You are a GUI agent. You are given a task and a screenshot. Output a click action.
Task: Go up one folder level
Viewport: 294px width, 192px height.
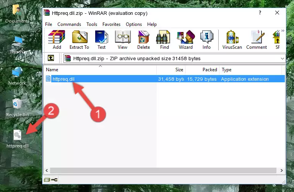51,58
